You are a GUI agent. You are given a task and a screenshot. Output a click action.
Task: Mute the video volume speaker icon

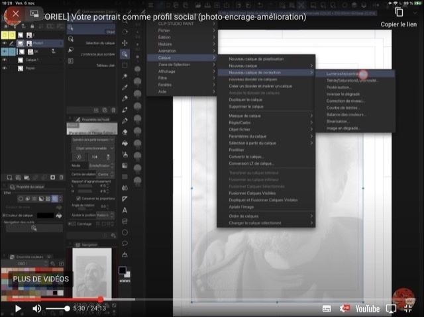[x=37, y=308]
